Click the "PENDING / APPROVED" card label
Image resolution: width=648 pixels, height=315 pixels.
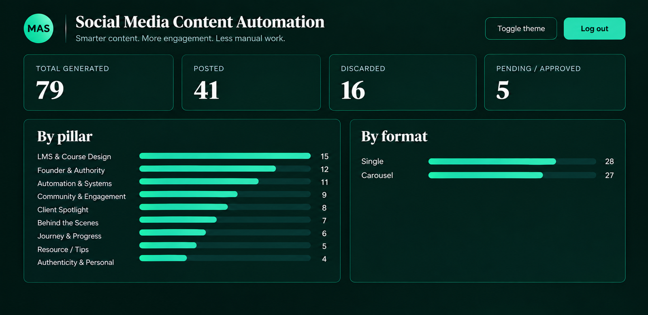point(538,69)
